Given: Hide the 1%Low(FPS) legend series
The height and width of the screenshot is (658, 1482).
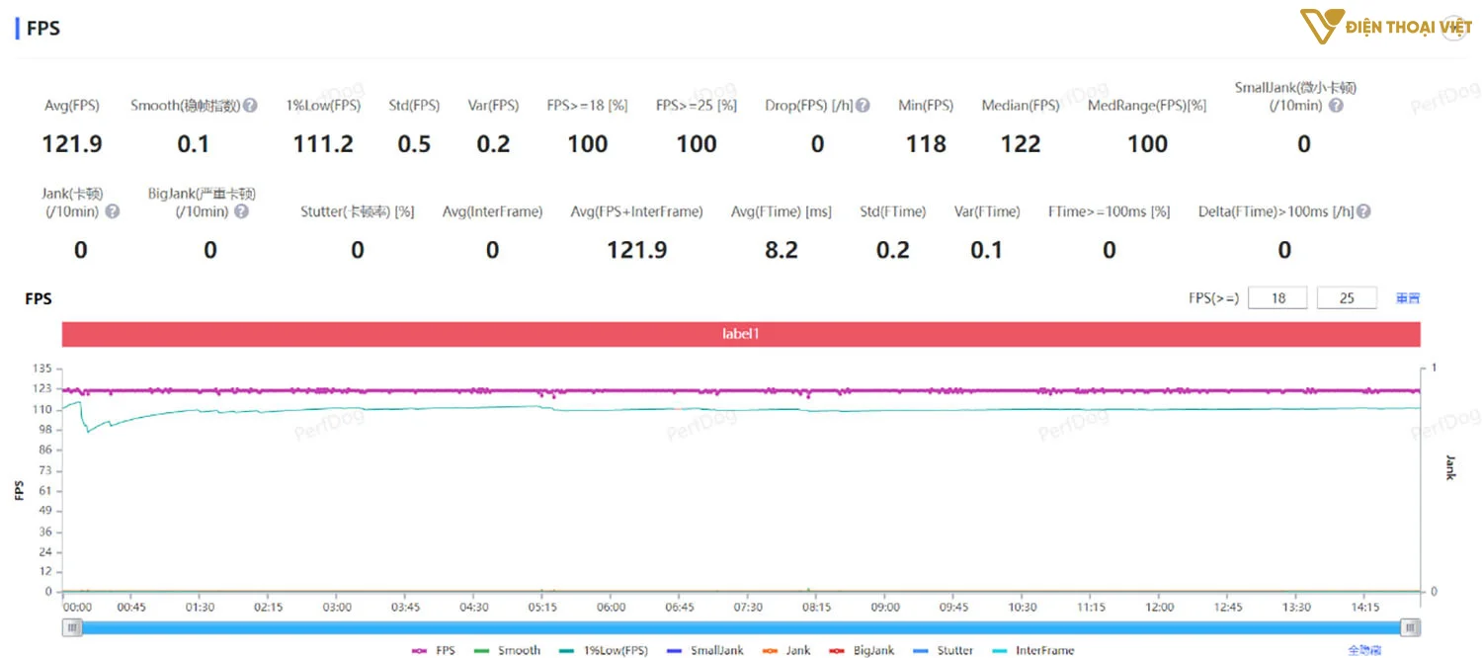Looking at the screenshot, I should click(x=604, y=650).
